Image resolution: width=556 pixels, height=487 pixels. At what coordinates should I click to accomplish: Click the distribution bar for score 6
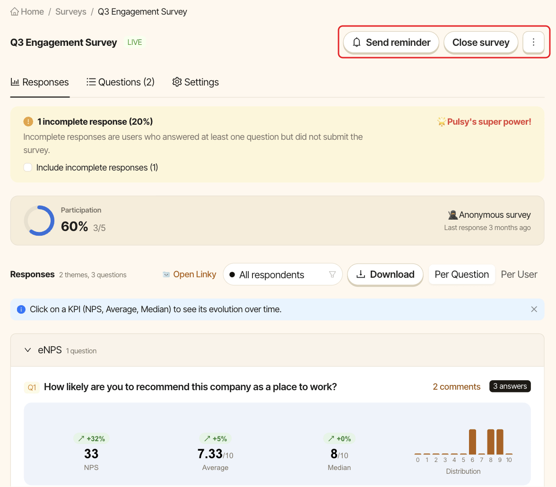coord(472,442)
